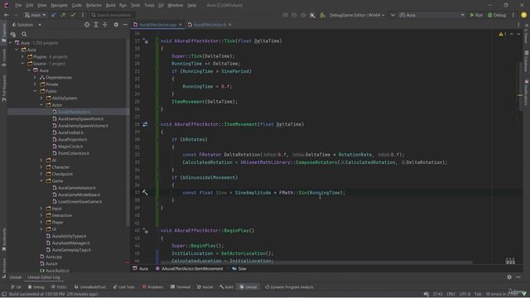Collapse the Game folder
Image resolution: width=530 pixels, height=298 pixels.
41,181
